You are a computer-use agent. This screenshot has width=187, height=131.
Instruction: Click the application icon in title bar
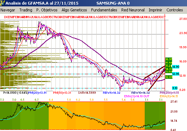(x=2, y=3)
